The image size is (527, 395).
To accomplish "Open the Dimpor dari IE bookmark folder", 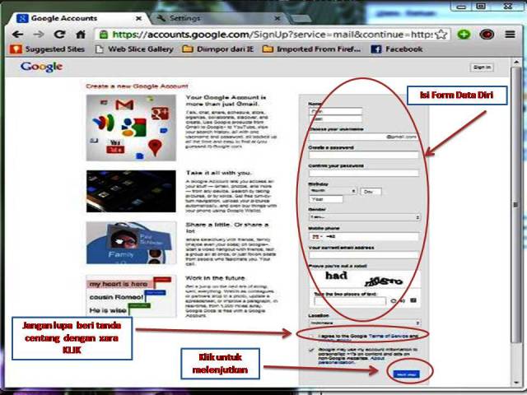I will click(217, 49).
